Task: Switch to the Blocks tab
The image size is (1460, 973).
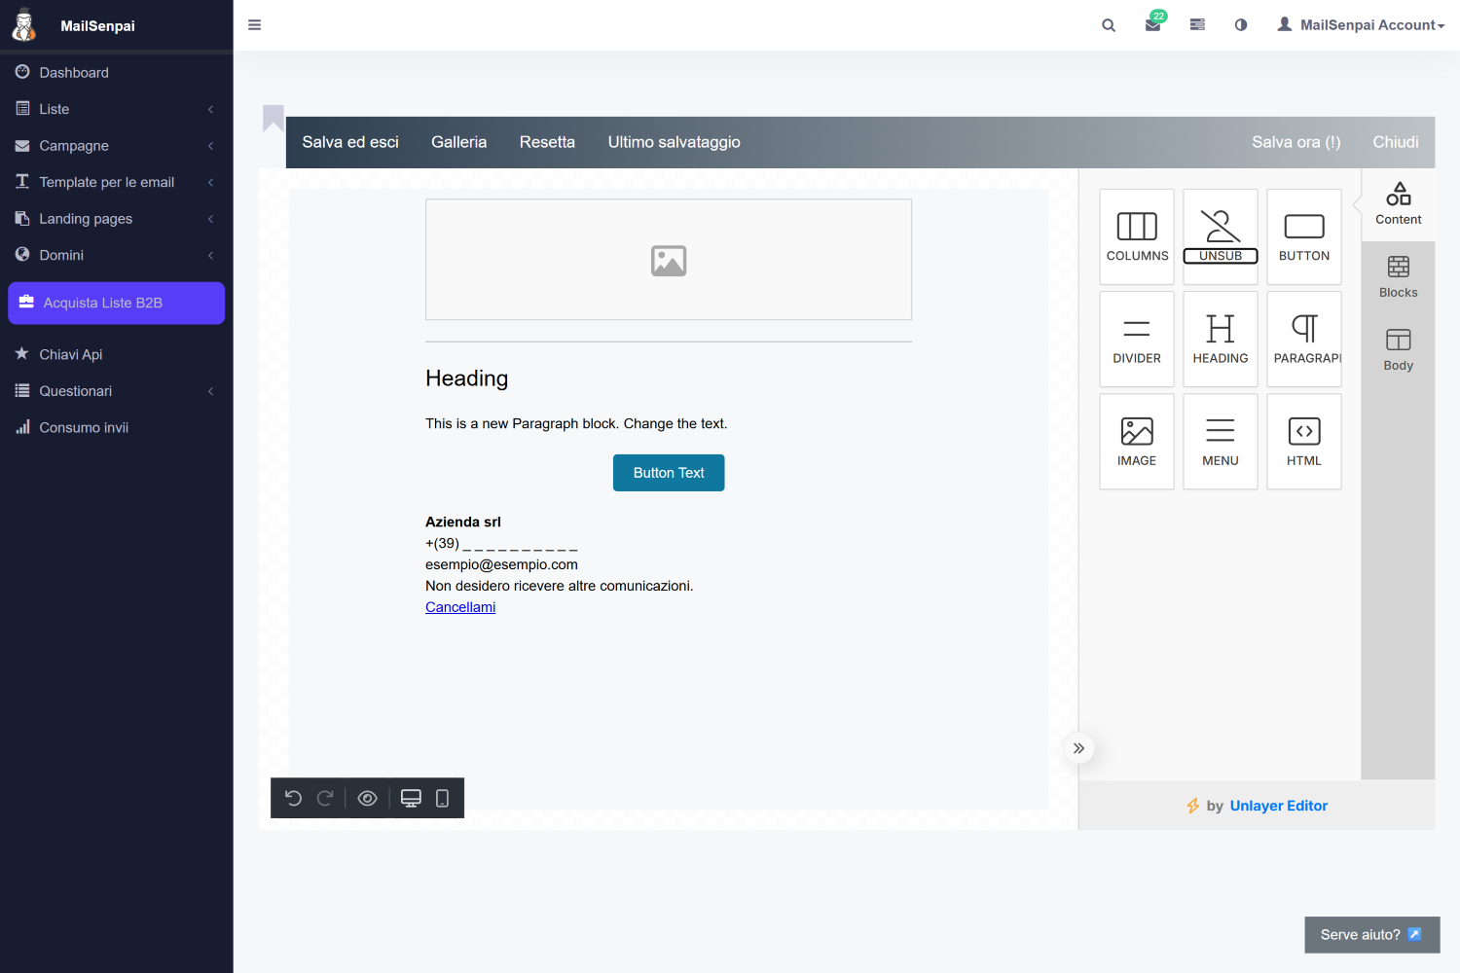Action: click(1398, 277)
